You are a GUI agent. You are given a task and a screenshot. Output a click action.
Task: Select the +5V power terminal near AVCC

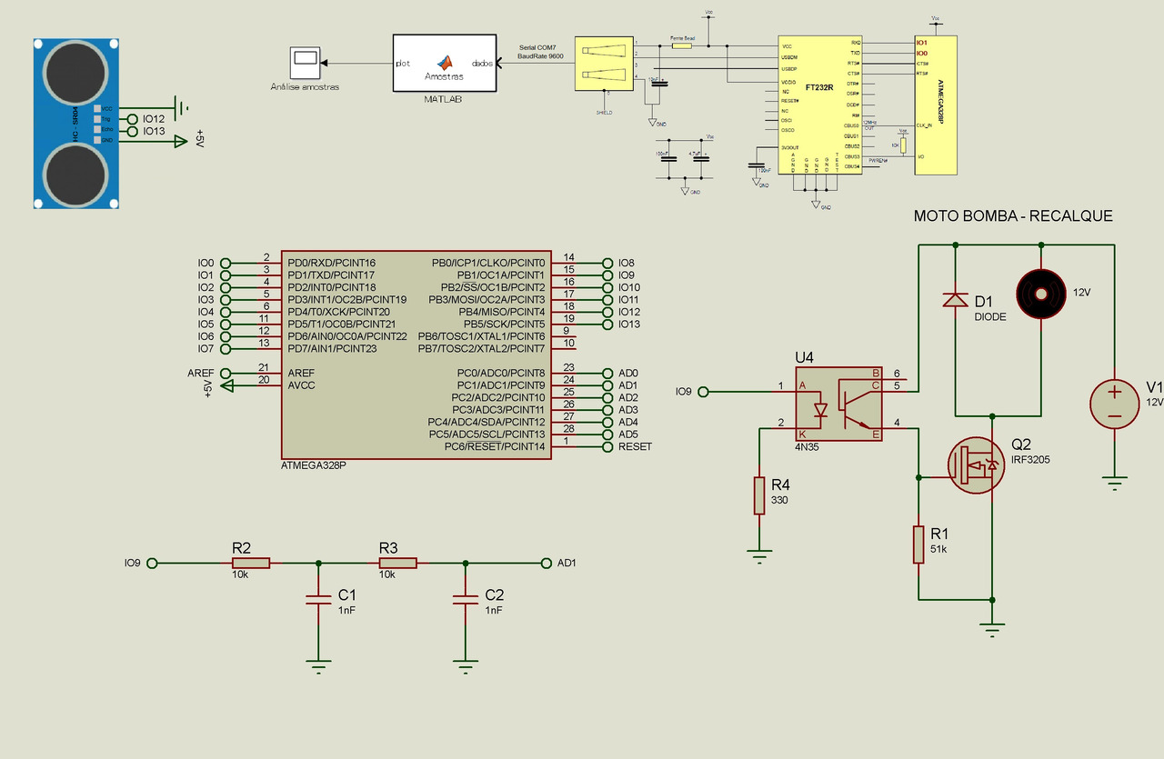coord(228,385)
